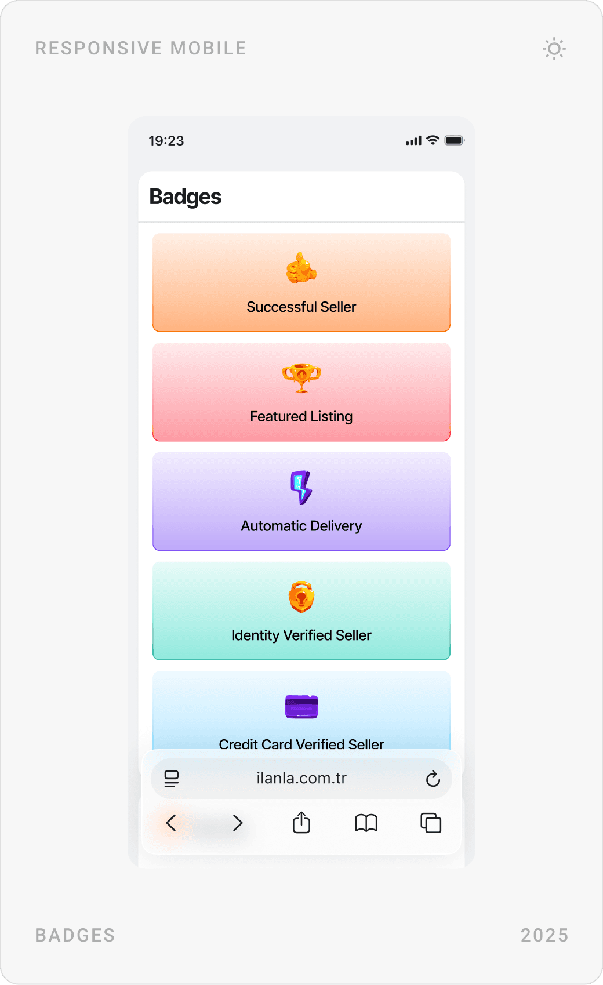Open the Safari tabs overview icon

pyautogui.click(x=430, y=823)
